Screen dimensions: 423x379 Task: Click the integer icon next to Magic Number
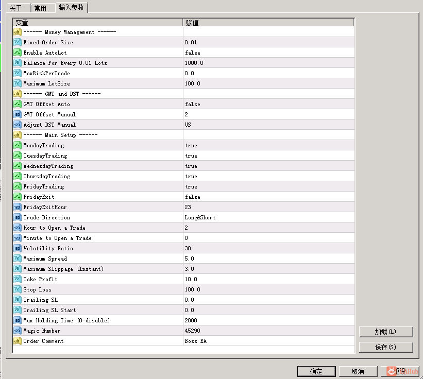click(x=18, y=331)
